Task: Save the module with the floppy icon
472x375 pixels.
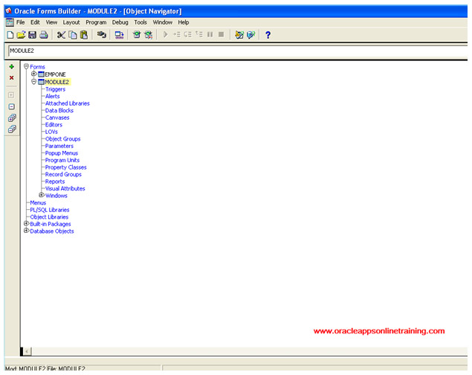Action: tap(32, 35)
